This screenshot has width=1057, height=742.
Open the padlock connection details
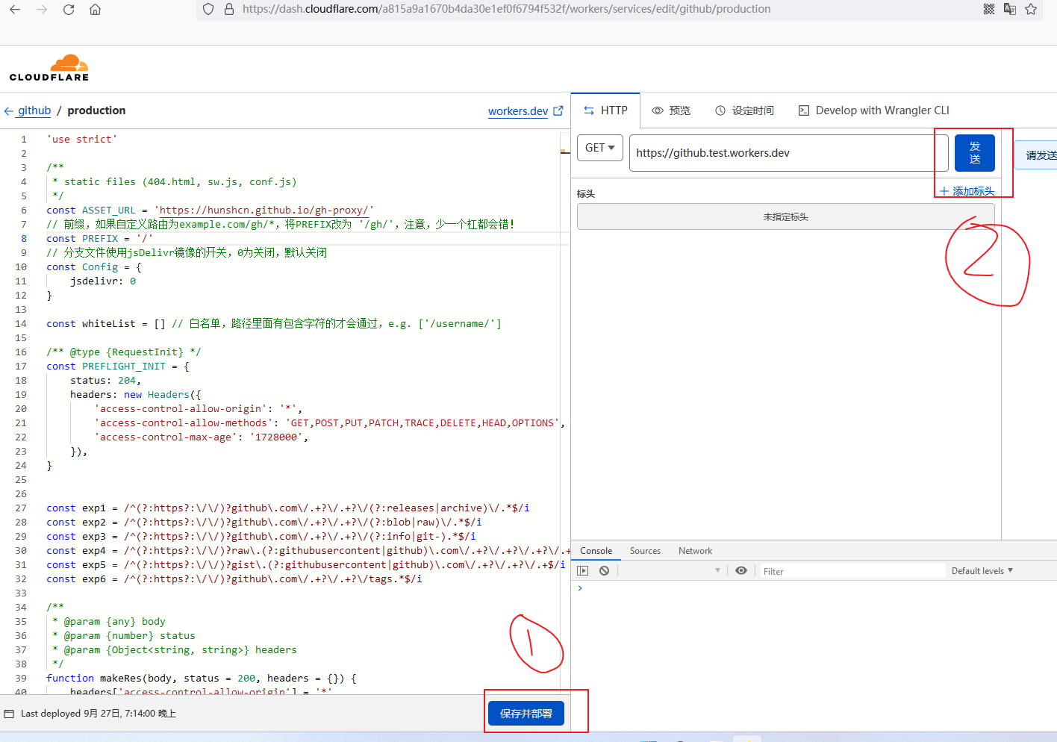point(229,9)
